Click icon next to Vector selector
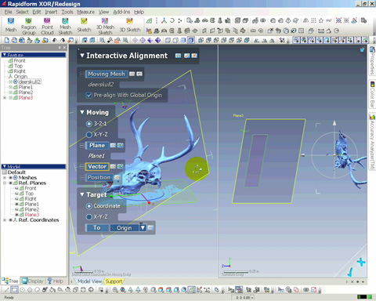Image resolution: width=376 pixels, height=301 pixels. pyautogui.click(x=113, y=166)
